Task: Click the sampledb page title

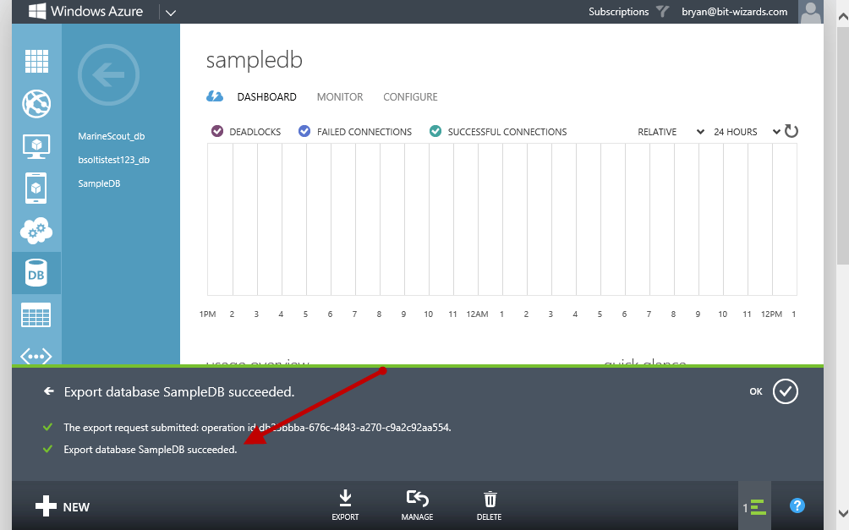Action: point(254,59)
